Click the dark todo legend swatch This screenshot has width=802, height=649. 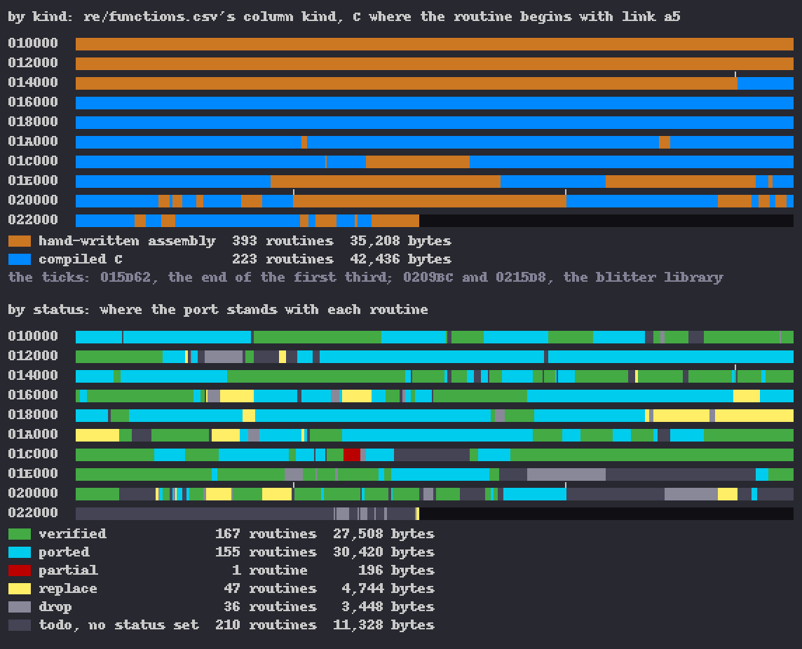(20, 625)
